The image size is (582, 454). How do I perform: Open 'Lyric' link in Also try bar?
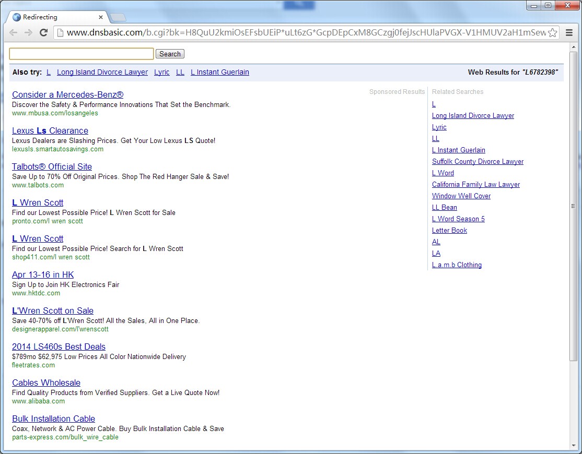[162, 72]
